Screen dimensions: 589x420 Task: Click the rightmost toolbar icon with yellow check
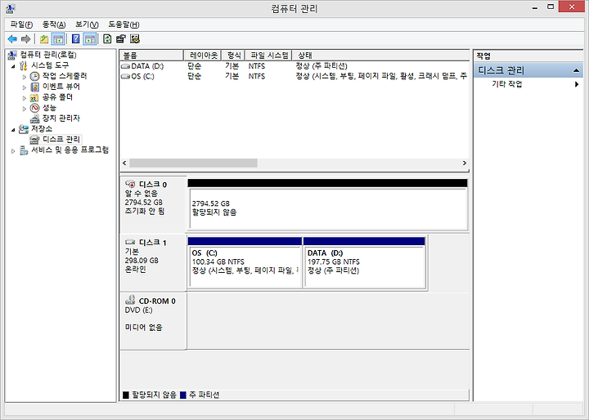coord(135,38)
